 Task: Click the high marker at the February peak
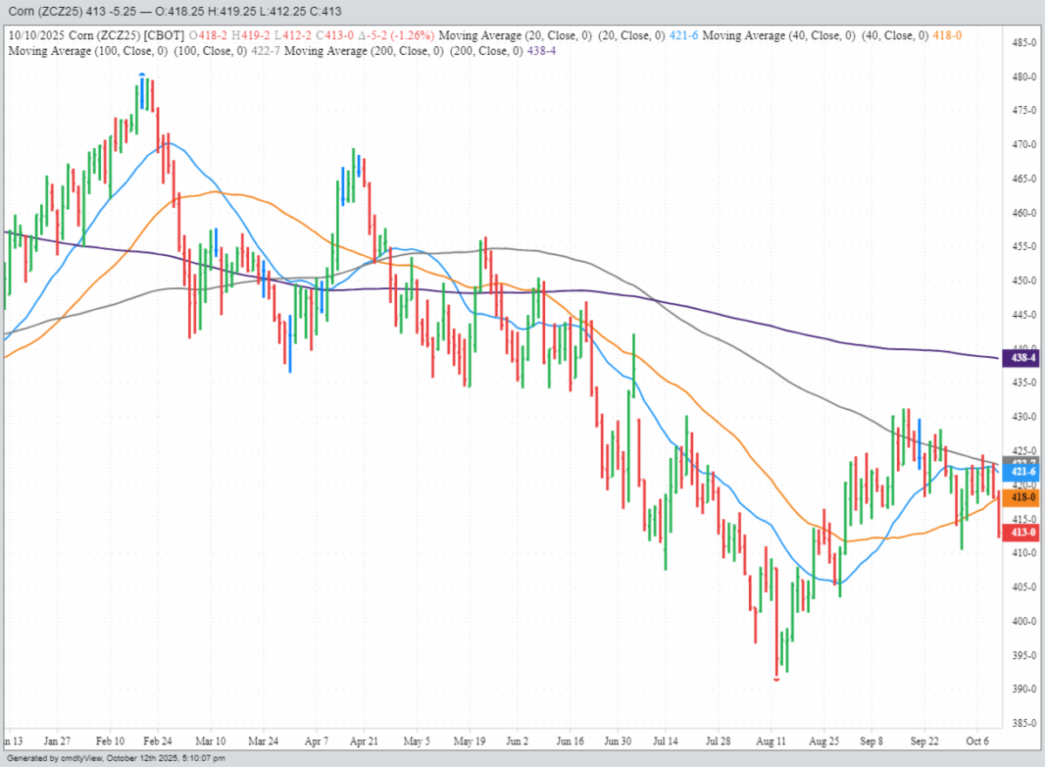click(x=142, y=76)
